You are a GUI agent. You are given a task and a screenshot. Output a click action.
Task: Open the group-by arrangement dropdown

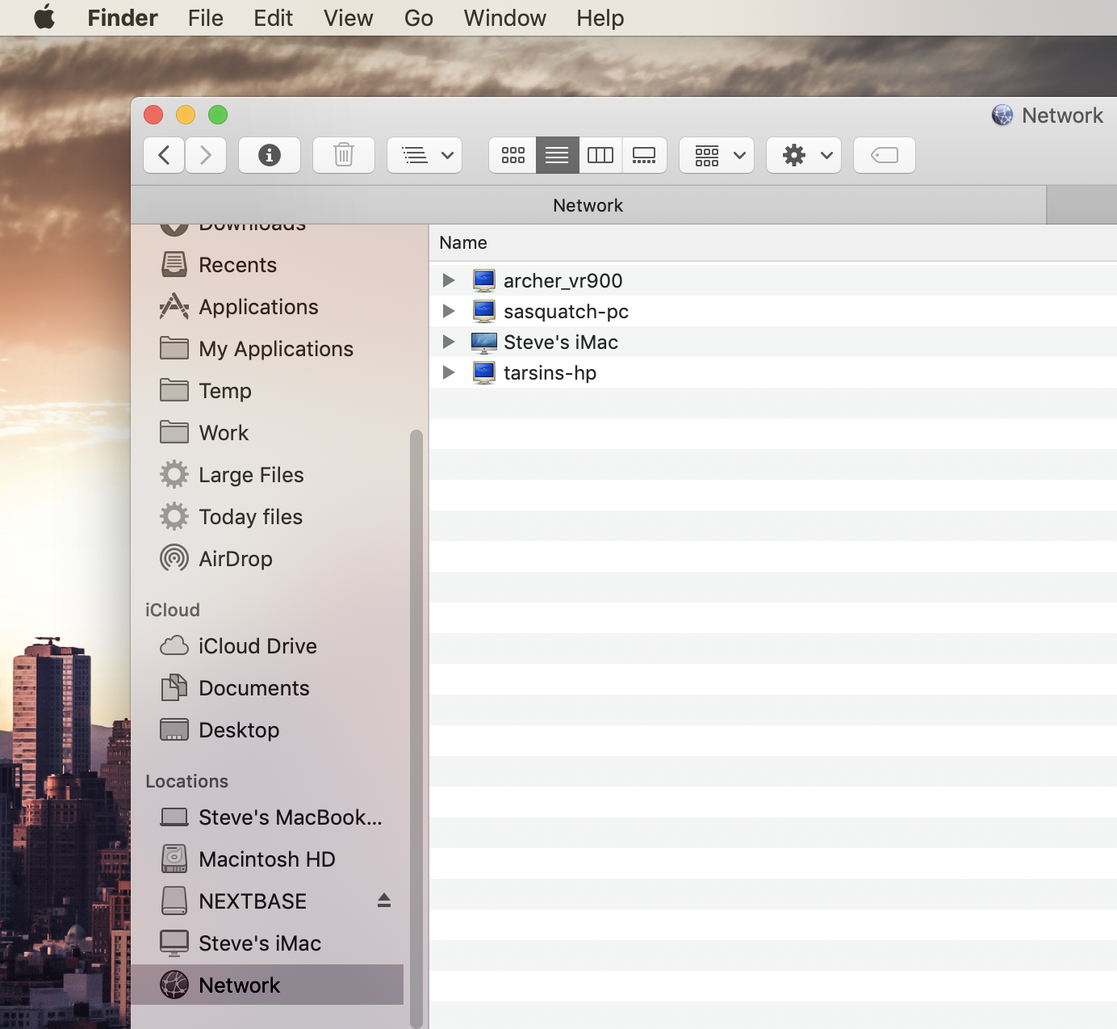717,155
